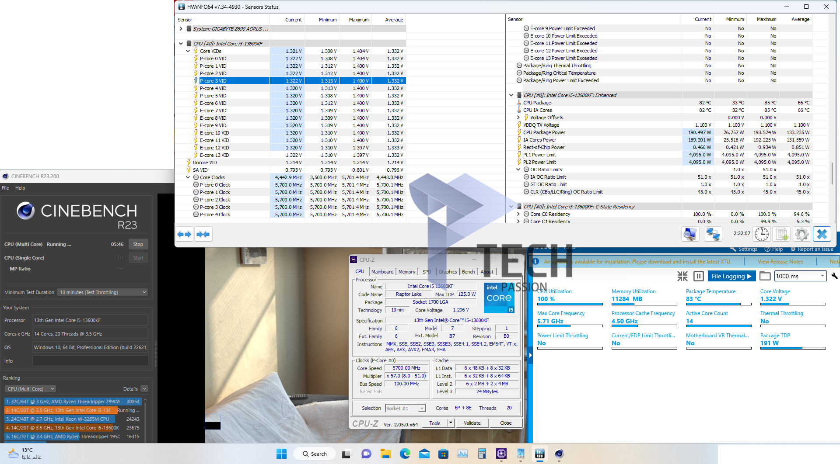840x464 pixels.
Task: Stop the Cinebench multi core test
Action: [138, 244]
